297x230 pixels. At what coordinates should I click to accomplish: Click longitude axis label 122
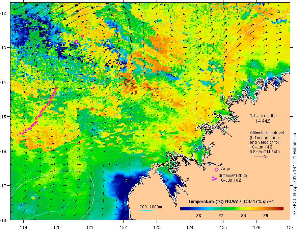point(123,227)
